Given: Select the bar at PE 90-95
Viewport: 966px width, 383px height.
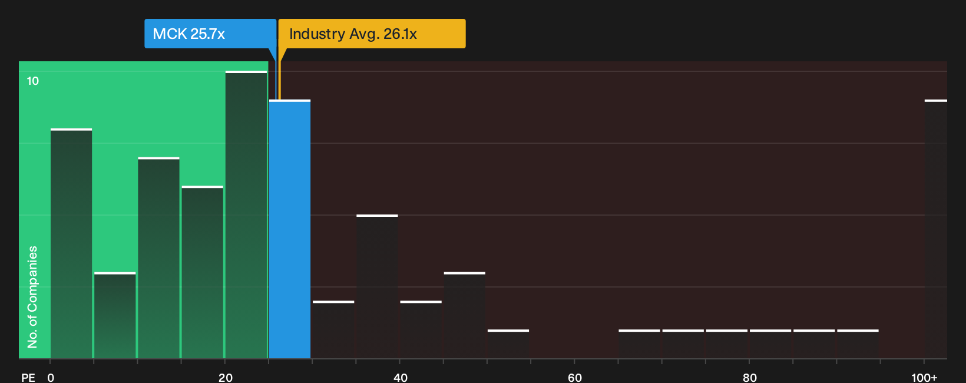Looking at the screenshot, I should pos(858,344).
